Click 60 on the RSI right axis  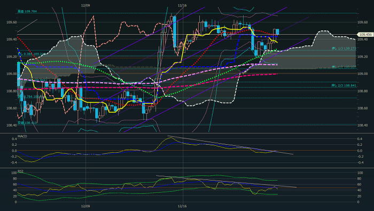coord(360,184)
